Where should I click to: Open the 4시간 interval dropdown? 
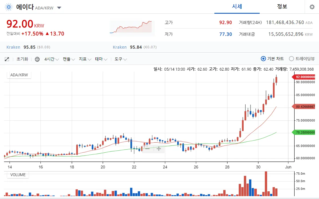click(x=52, y=59)
